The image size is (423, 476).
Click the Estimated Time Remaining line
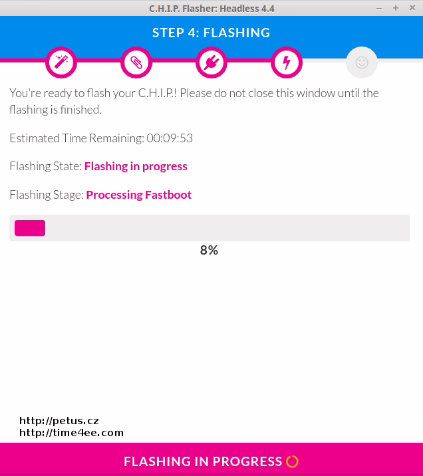(x=101, y=138)
